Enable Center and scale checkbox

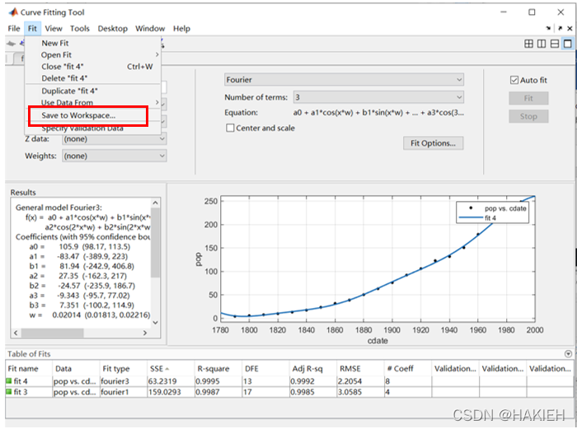point(230,128)
